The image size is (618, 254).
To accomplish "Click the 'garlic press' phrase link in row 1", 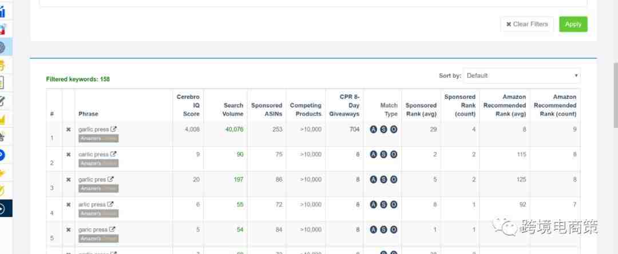I will point(93,130).
